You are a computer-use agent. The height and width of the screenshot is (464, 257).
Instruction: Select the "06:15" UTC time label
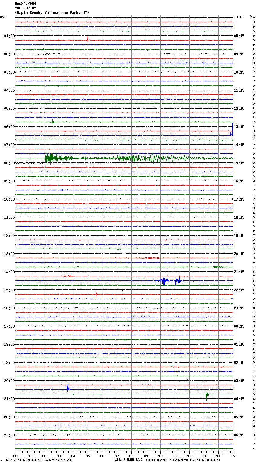[239, 435]
